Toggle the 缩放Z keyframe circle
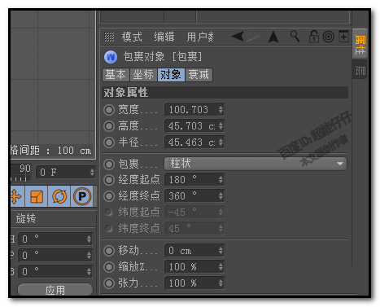Screen dimensions: 380x307 (x=109, y=267)
